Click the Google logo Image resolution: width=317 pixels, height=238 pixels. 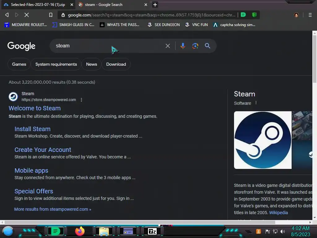coord(21,46)
